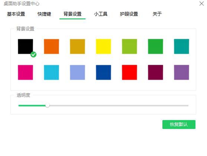
Task: Select the 背景设置 tab
Action: point(72,14)
